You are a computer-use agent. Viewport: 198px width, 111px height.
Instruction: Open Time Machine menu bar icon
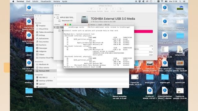[x=151, y=1]
